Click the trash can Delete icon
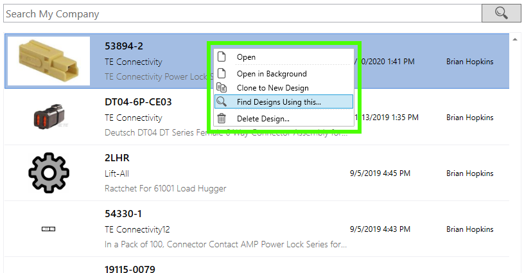This screenshot has height=273, width=524. coord(222,118)
